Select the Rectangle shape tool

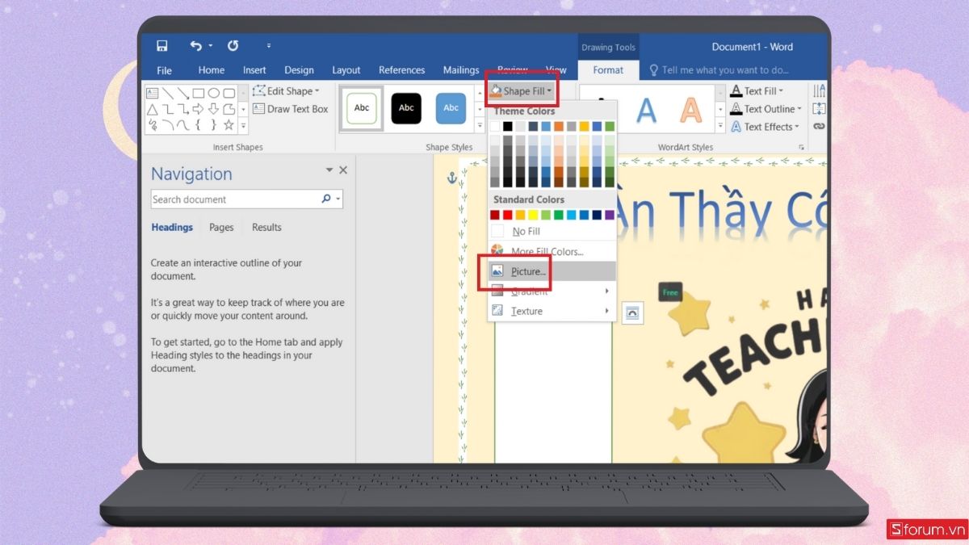click(197, 93)
